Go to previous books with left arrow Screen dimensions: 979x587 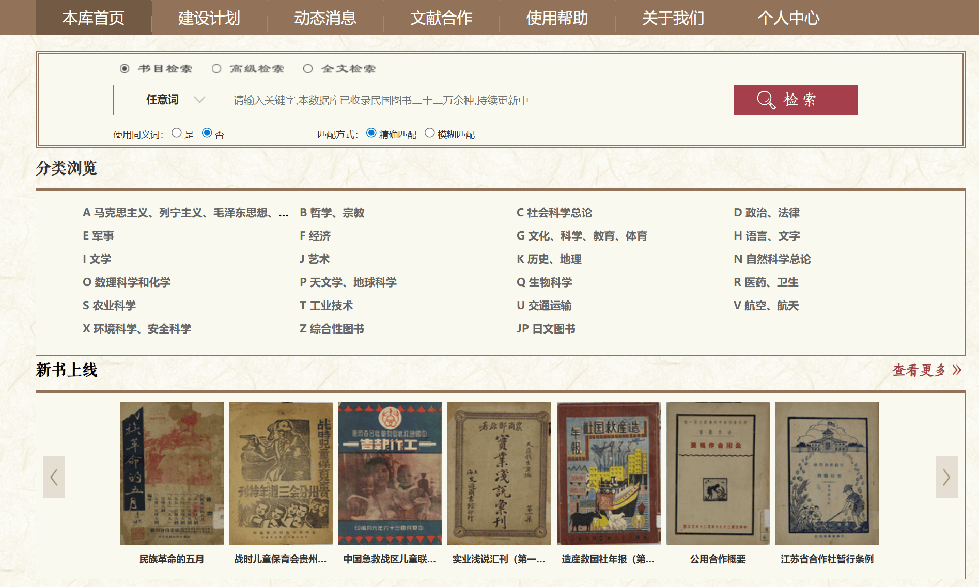54,477
